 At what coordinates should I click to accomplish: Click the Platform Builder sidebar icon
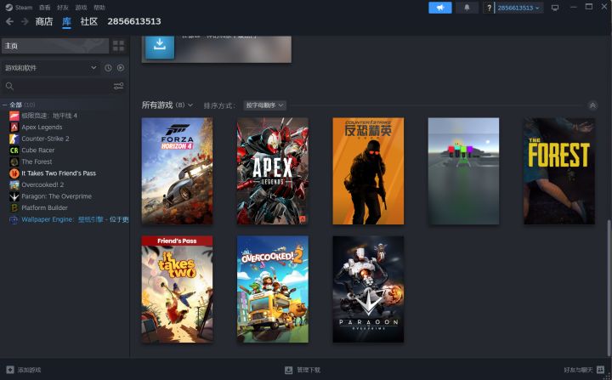coord(14,207)
